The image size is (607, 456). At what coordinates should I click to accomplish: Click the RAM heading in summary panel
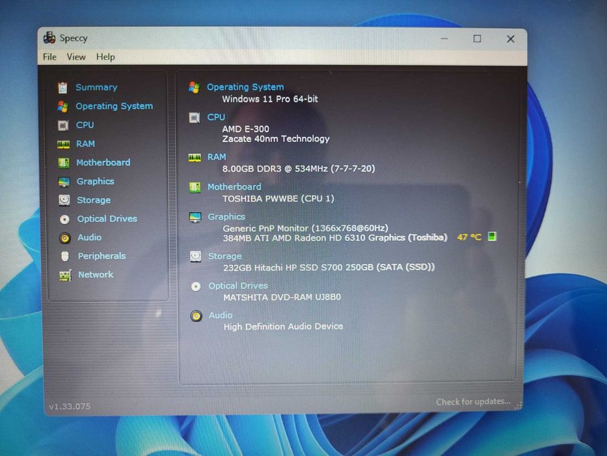(x=217, y=157)
